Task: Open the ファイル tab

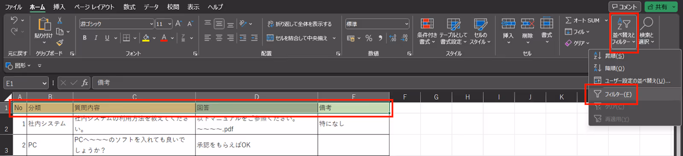Action: (x=13, y=7)
